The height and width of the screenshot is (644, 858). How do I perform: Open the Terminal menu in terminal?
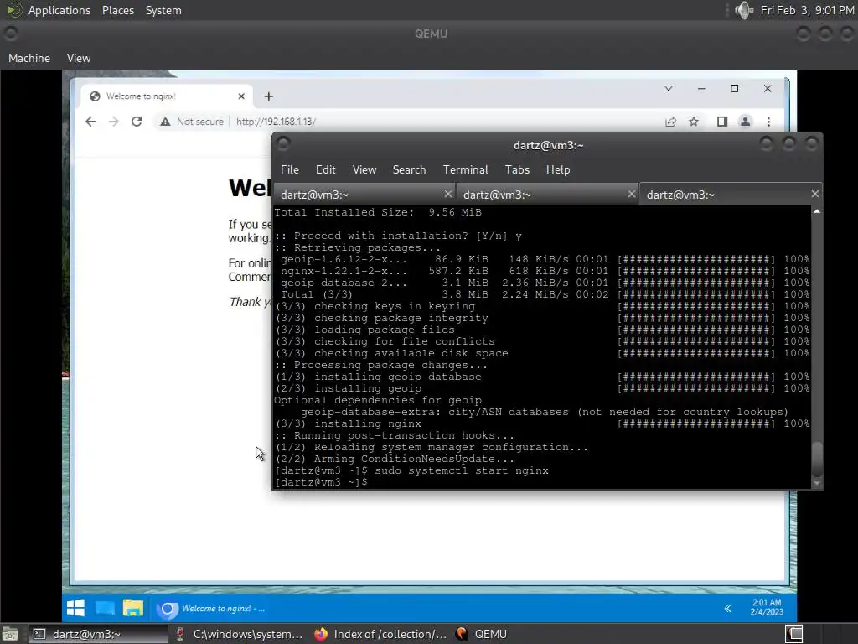(466, 169)
